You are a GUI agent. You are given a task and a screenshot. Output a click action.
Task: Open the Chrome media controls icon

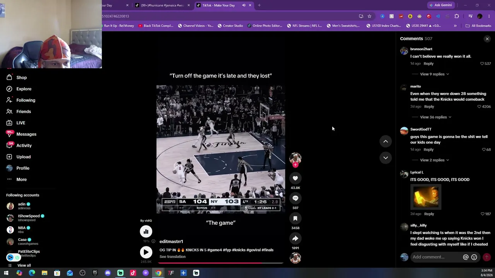click(x=470, y=16)
